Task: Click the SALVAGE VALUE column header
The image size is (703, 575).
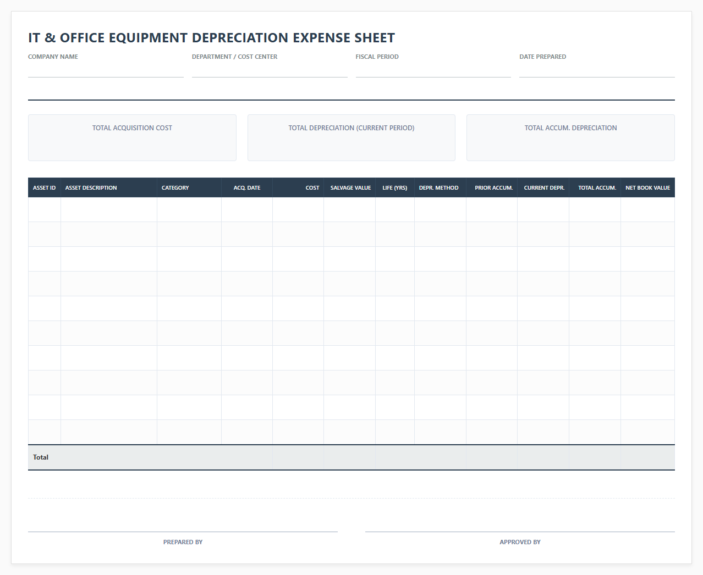Action: 350,187
